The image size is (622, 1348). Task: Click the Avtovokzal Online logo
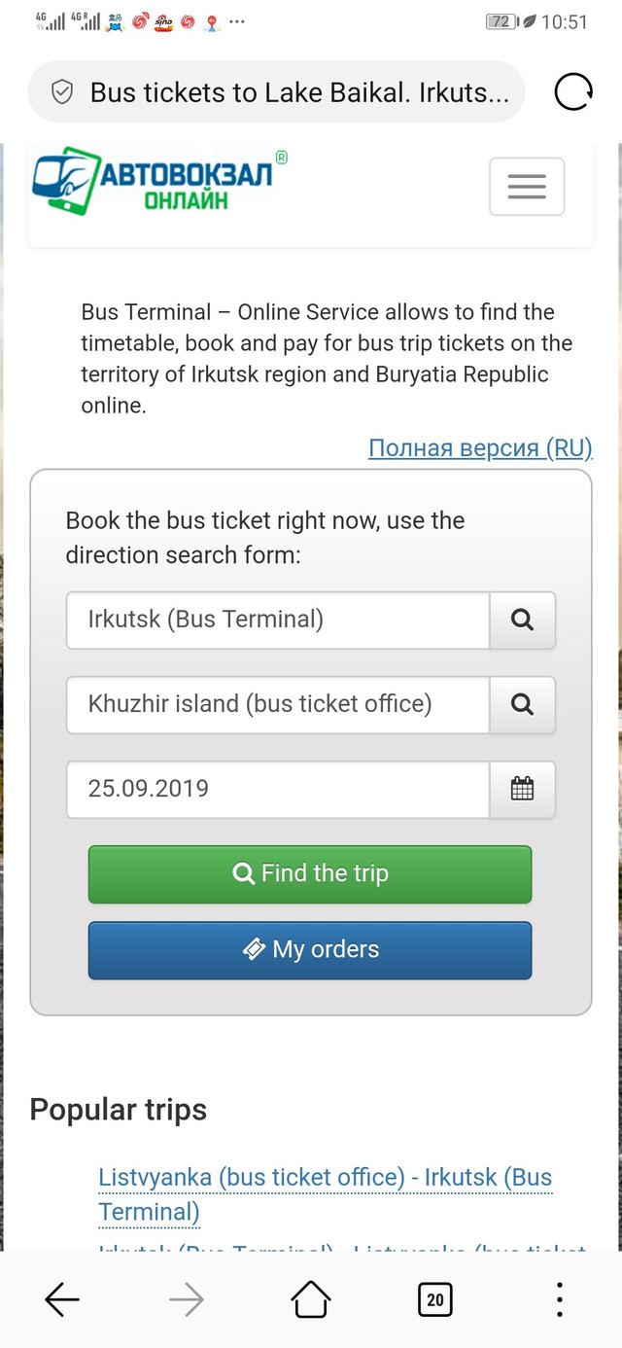click(x=160, y=181)
